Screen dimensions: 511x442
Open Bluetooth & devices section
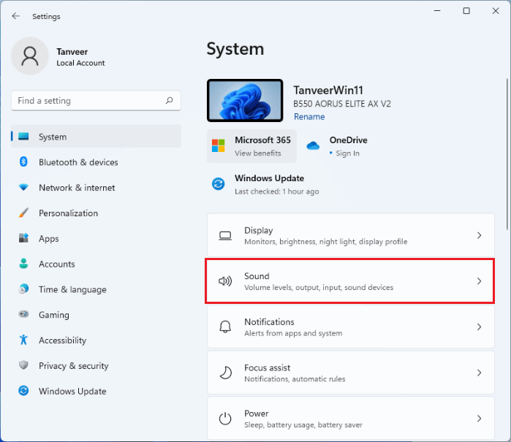pos(96,162)
